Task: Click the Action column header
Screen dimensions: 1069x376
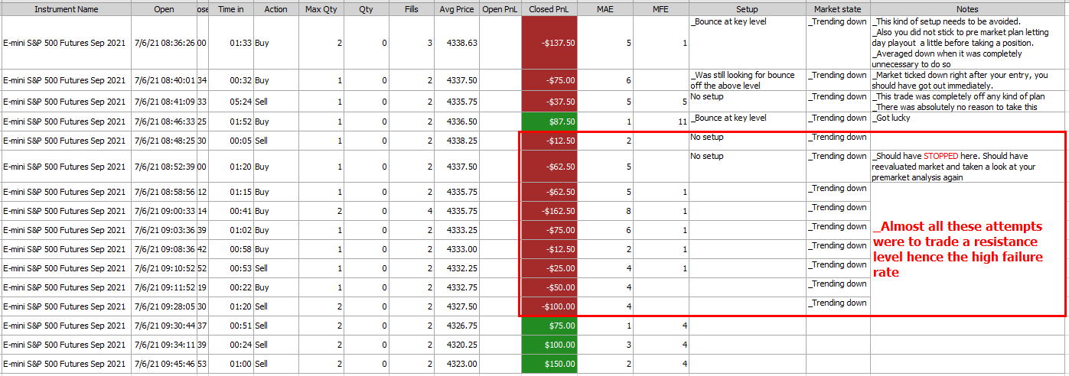Action: pyautogui.click(x=275, y=9)
